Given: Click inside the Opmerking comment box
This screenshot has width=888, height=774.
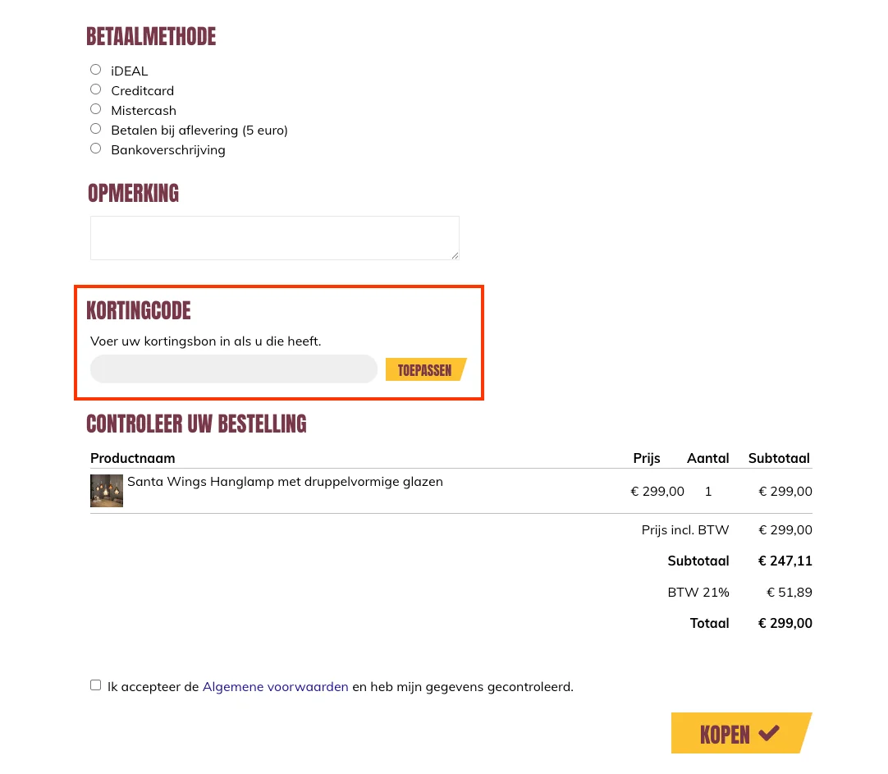Looking at the screenshot, I should (x=274, y=237).
